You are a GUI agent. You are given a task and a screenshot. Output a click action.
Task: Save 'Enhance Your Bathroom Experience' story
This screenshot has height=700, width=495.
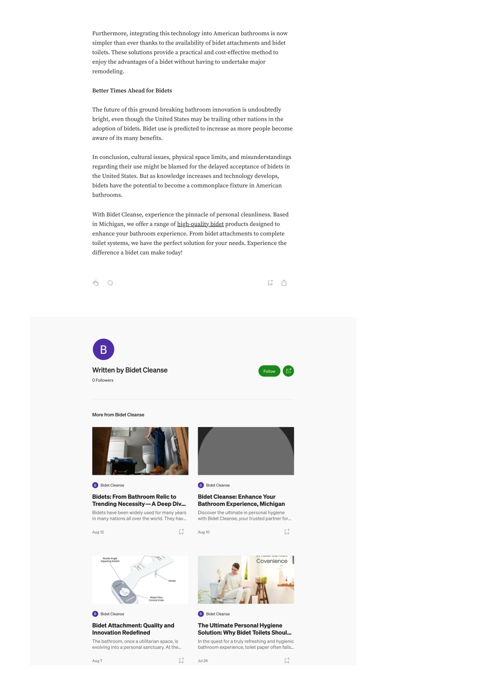pos(287,532)
